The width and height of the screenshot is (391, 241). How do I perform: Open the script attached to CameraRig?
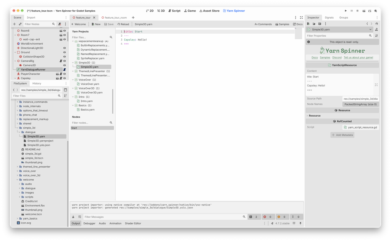(61, 61)
